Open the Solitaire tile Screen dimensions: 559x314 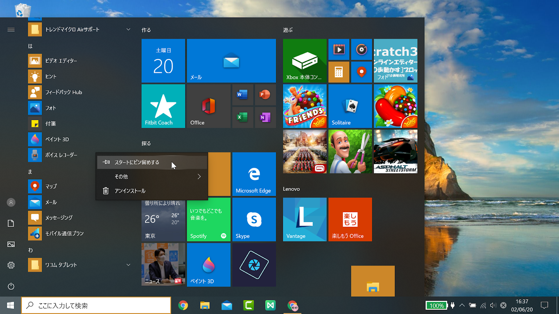click(x=350, y=106)
